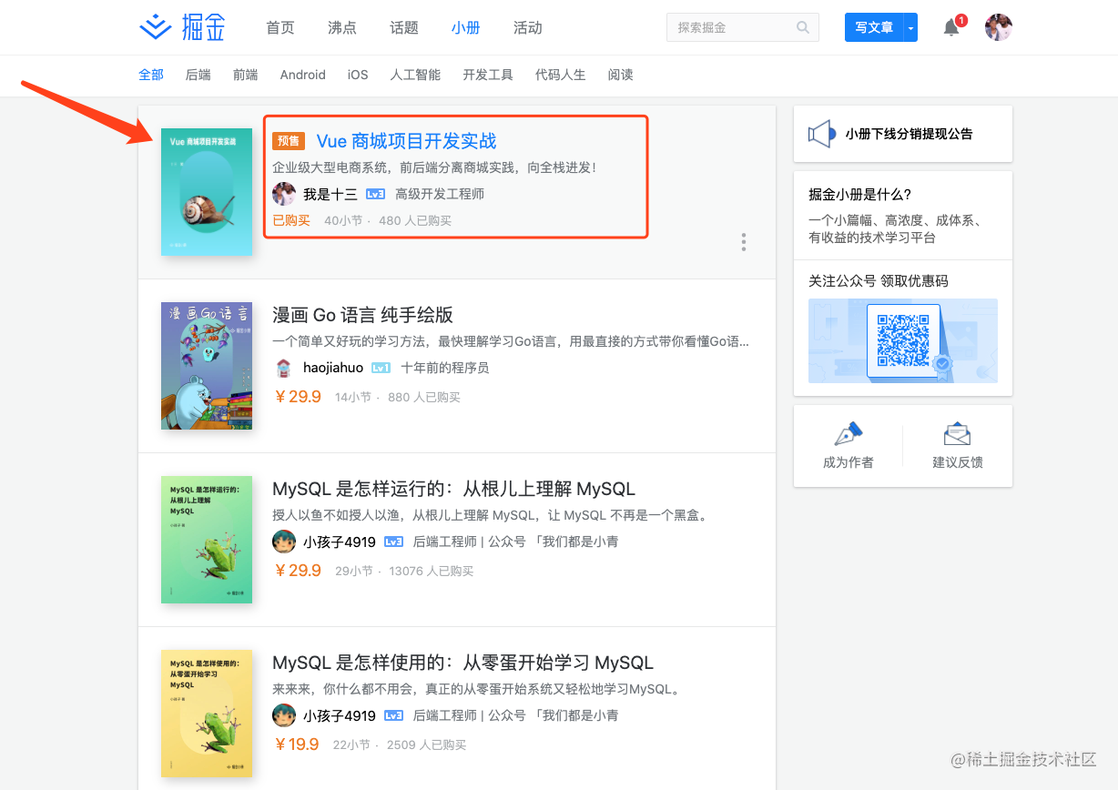
Task: Open Vue 商城项目开发实战 title
Action: [406, 141]
